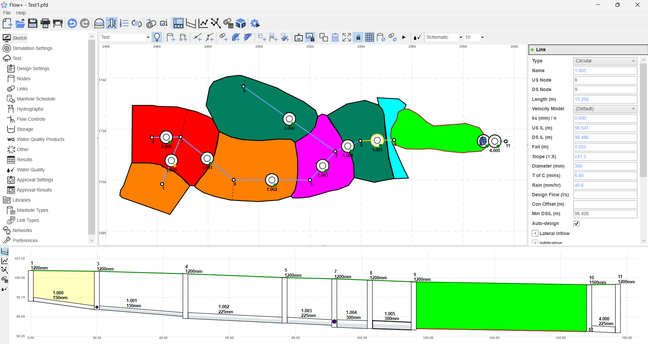
Task: Click the Zoom to extents icon
Action: [x=347, y=37]
